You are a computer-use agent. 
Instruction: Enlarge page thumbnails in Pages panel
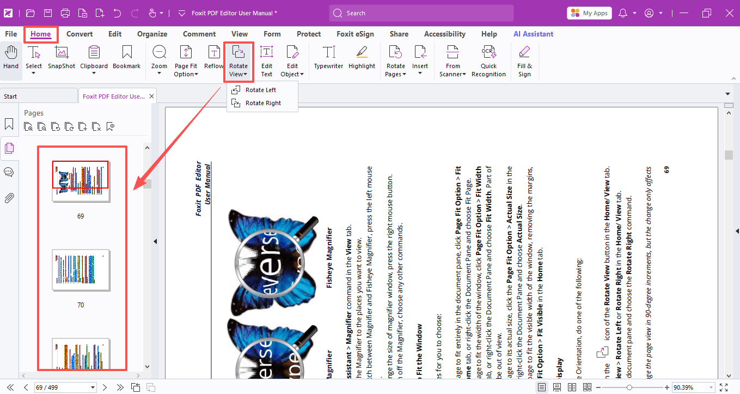point(28,127)
